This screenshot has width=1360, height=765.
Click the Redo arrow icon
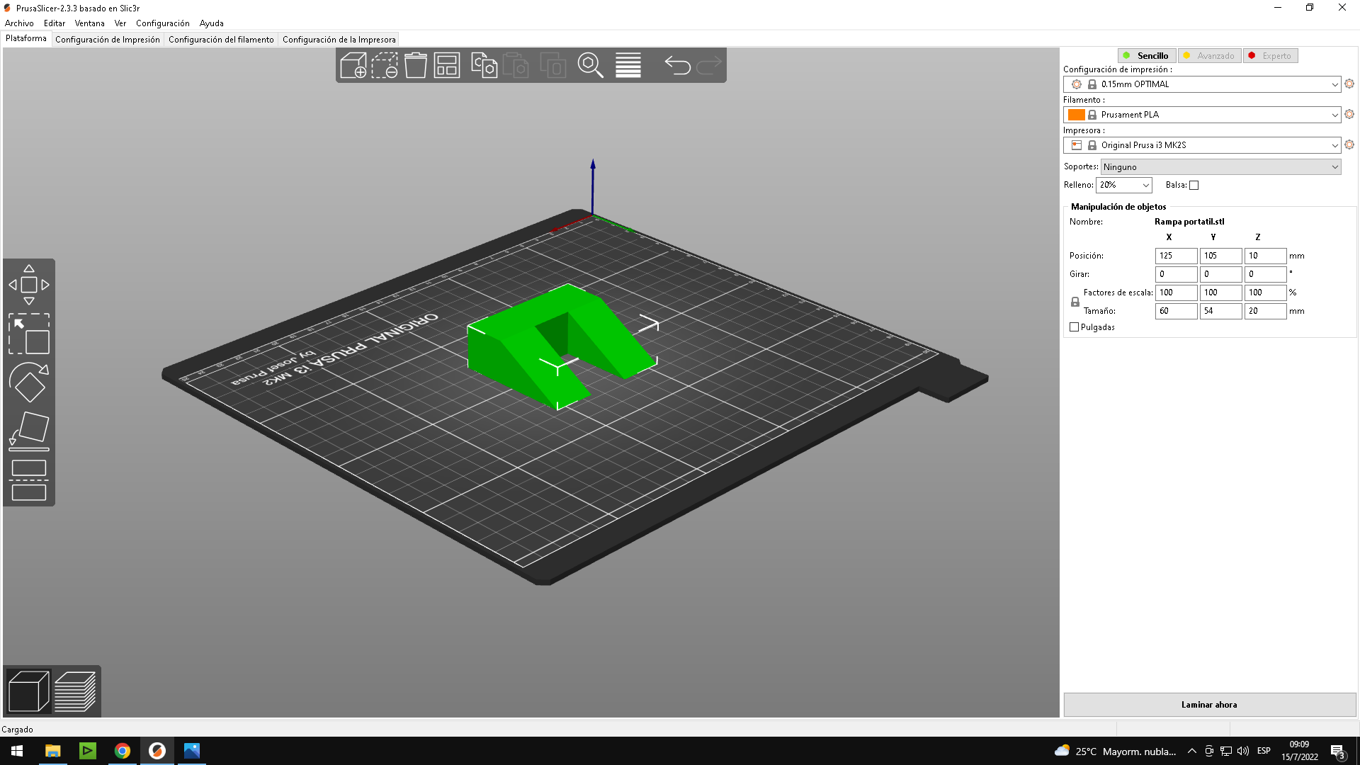pyautogui.click(x=709, y=65)
